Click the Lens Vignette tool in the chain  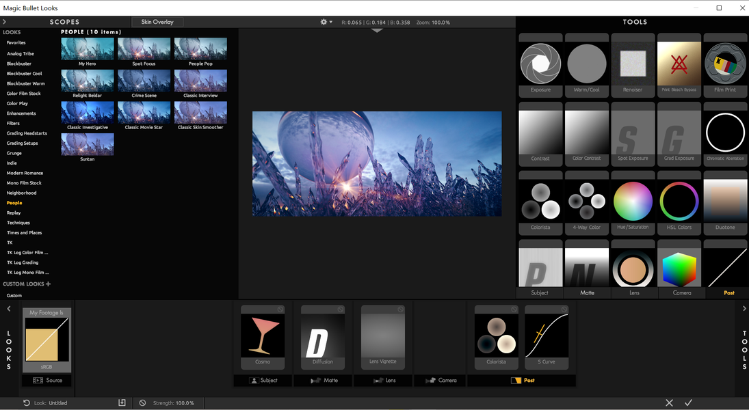382,338
